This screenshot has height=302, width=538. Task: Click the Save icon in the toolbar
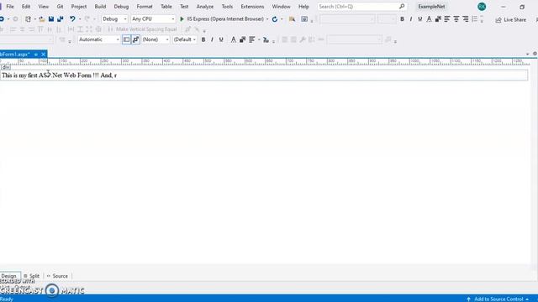coord(51,19)
